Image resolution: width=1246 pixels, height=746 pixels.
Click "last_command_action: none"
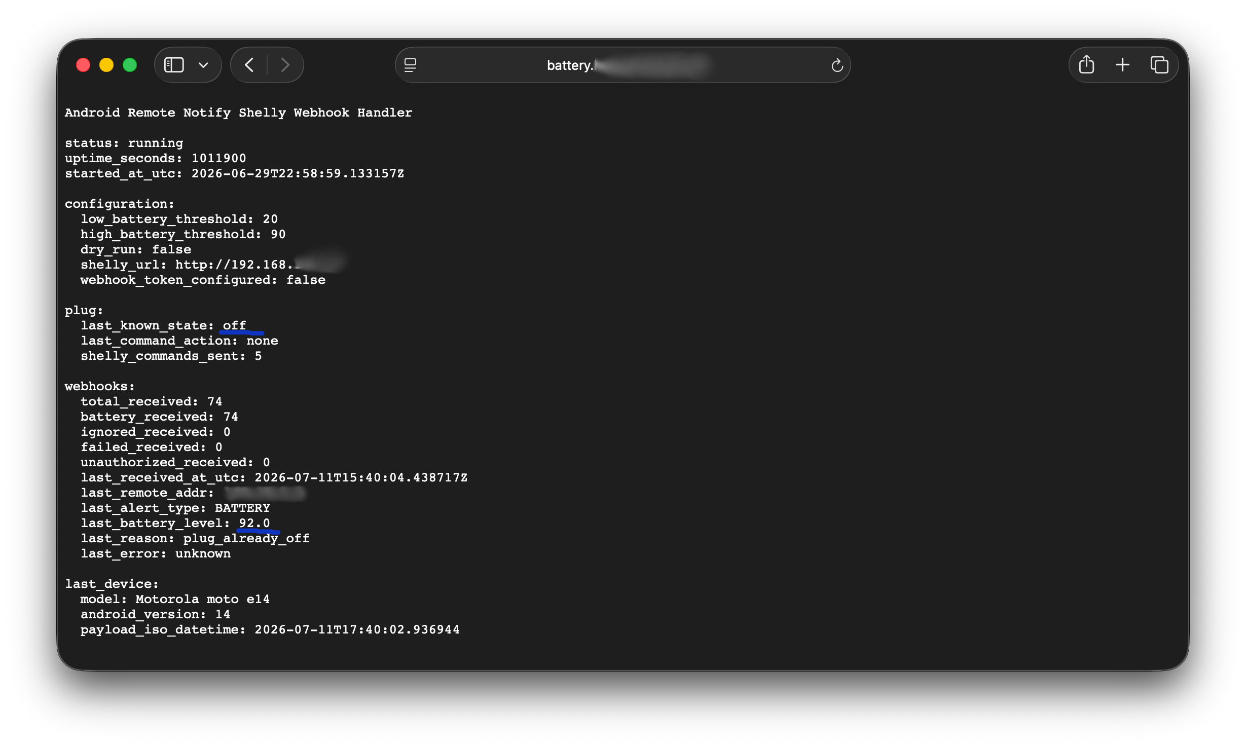(179, 341)
